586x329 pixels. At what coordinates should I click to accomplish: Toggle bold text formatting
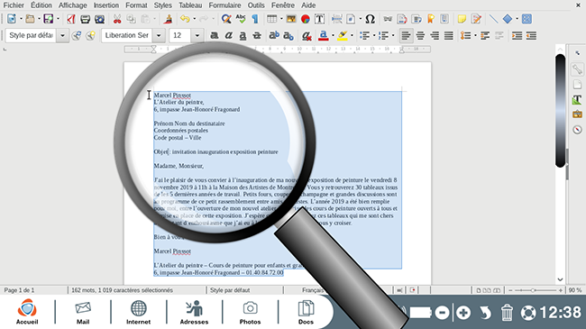coord(215,35)
